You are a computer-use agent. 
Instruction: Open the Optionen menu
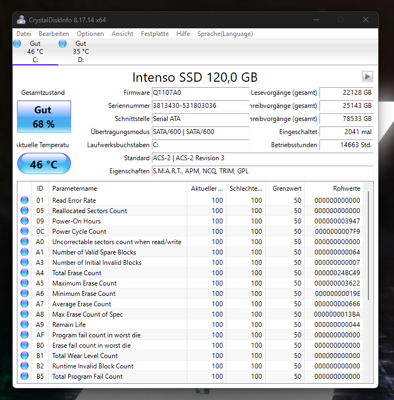pyautogui.click(x=90, y=34)
